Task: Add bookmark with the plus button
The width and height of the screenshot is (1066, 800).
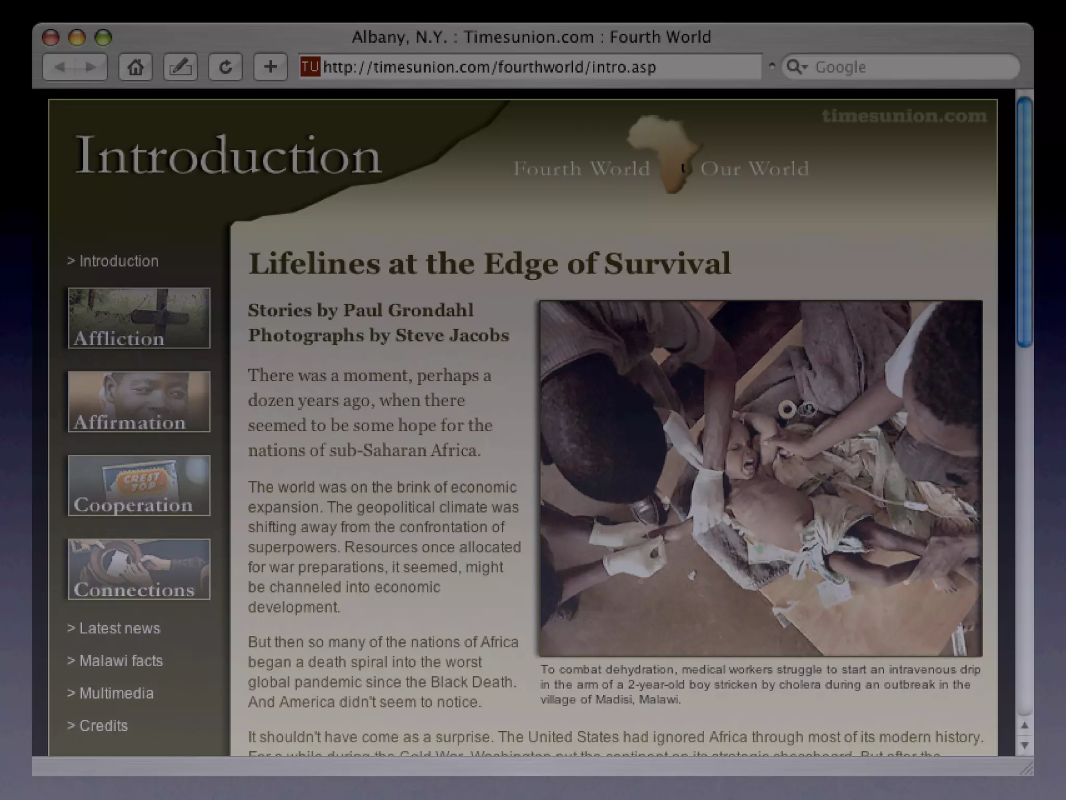Action: tap(270, 67)
